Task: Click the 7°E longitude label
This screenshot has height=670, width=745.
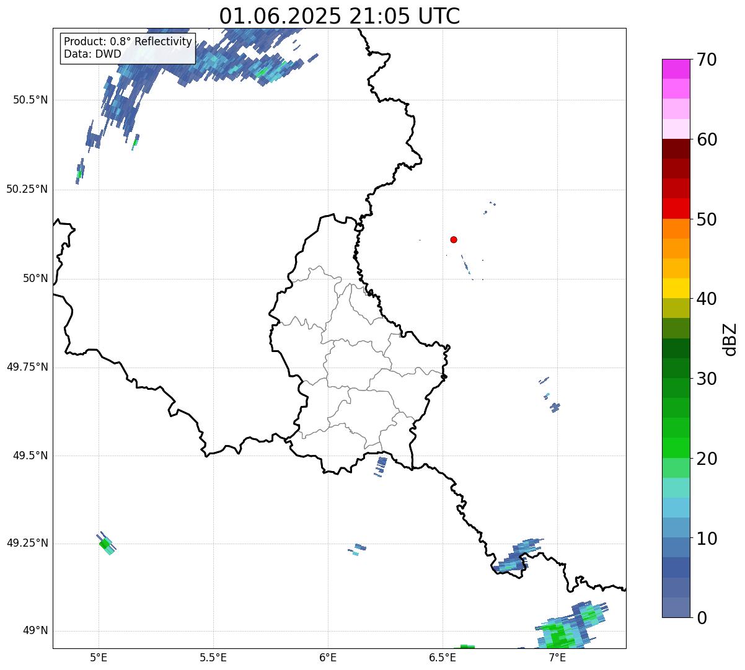Action: tap(557, 658)
